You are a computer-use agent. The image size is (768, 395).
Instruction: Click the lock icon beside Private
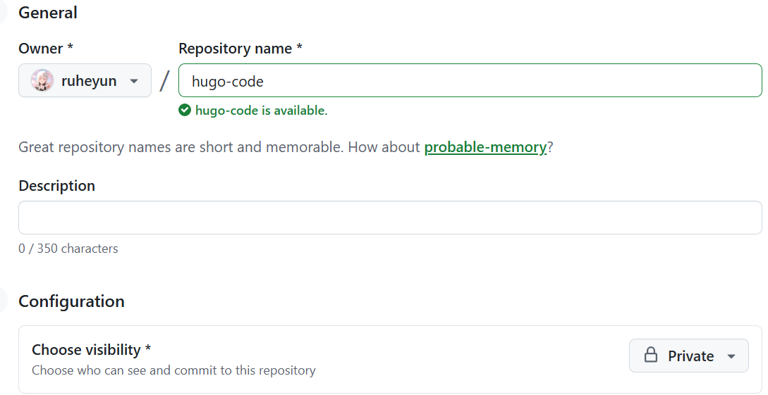click(651, 356)
